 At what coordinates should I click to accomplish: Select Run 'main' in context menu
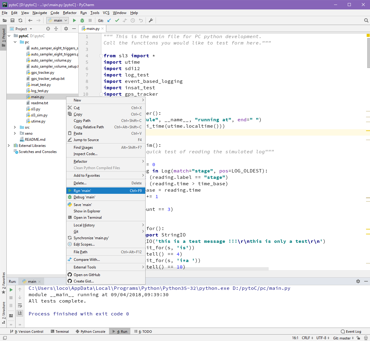pyautogui.click(x=106, y=191)
